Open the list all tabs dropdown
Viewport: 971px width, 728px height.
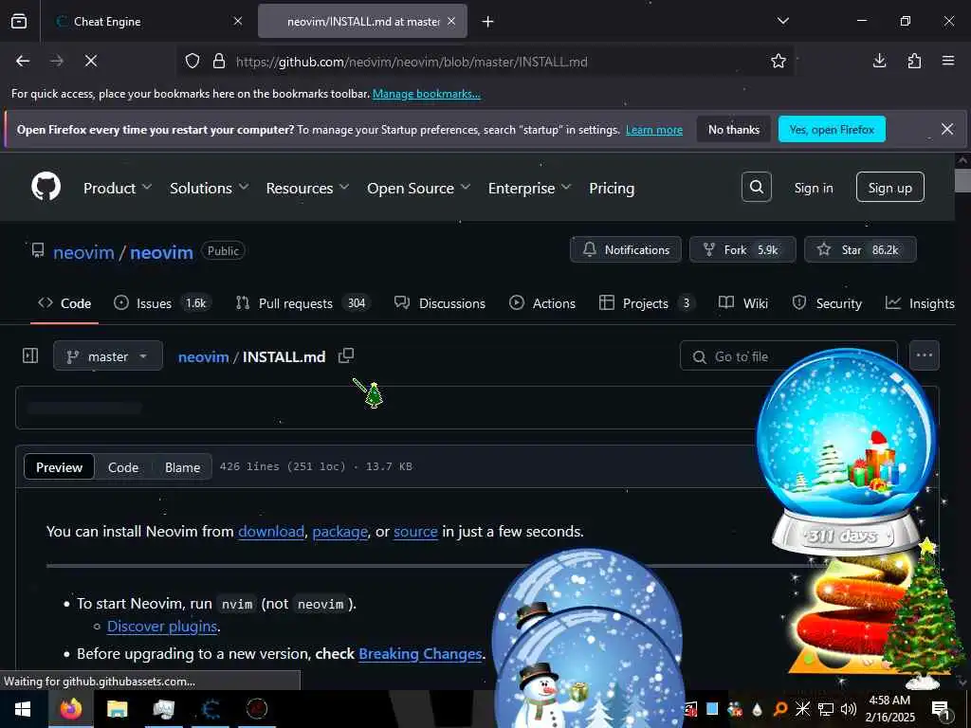pyautogui.click(x=783, y=21)
